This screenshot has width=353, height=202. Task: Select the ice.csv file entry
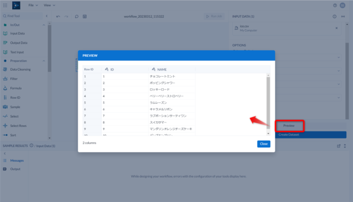(287, 28)
